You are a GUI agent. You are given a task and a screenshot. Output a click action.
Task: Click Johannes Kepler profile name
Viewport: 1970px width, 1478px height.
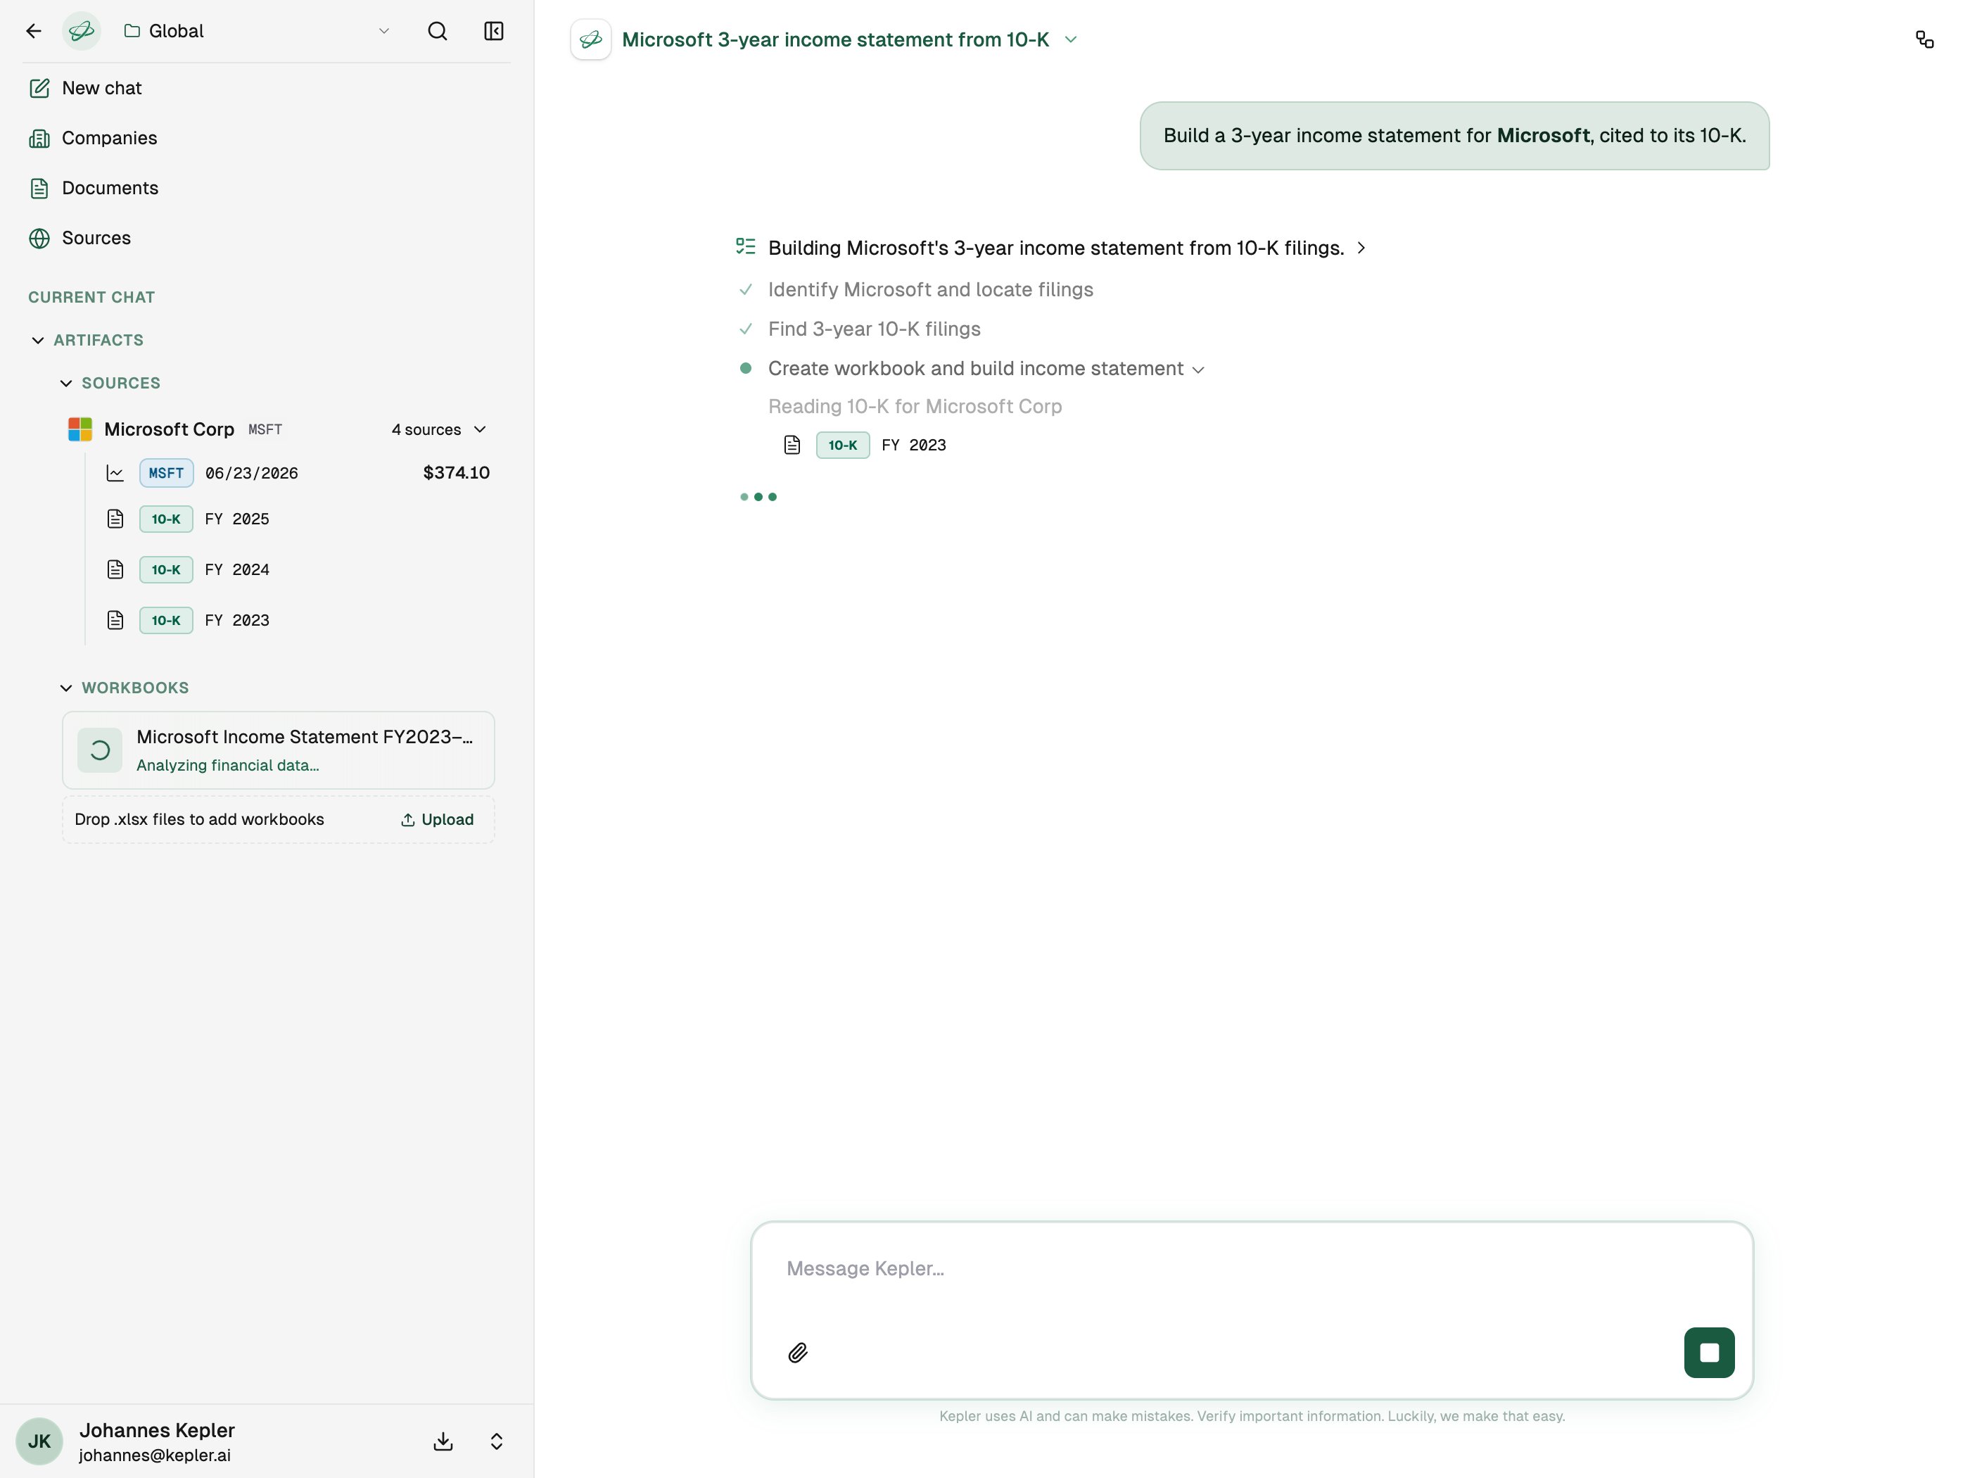point(157,1430)
